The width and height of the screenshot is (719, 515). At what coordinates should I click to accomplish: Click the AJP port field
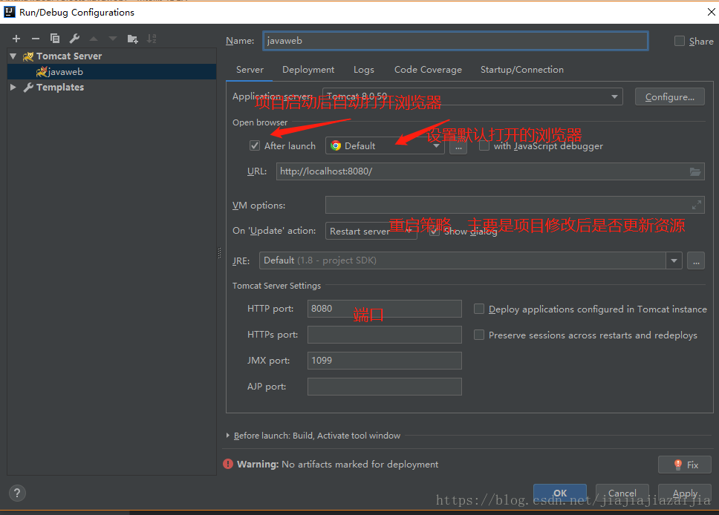click(x=384, y=387)
